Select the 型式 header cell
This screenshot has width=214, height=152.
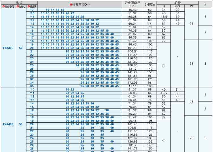point(19,3)
